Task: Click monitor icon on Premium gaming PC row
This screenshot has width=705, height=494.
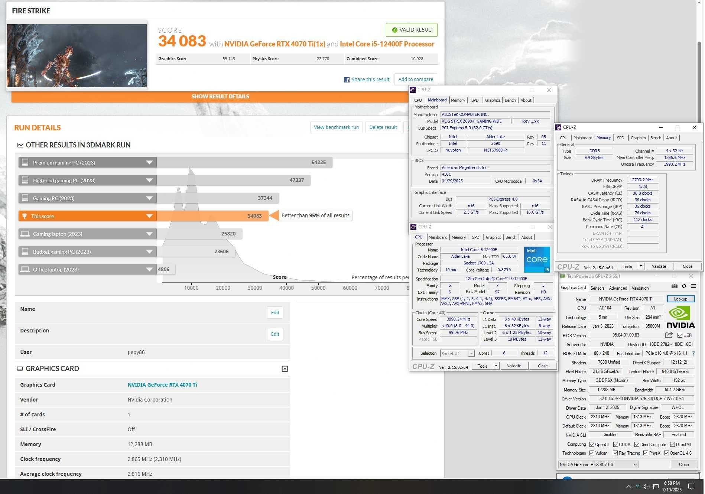Action: tap(25, 162)
